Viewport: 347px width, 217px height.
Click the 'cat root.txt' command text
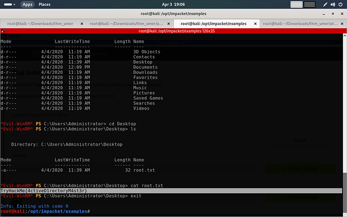point(147,186)
